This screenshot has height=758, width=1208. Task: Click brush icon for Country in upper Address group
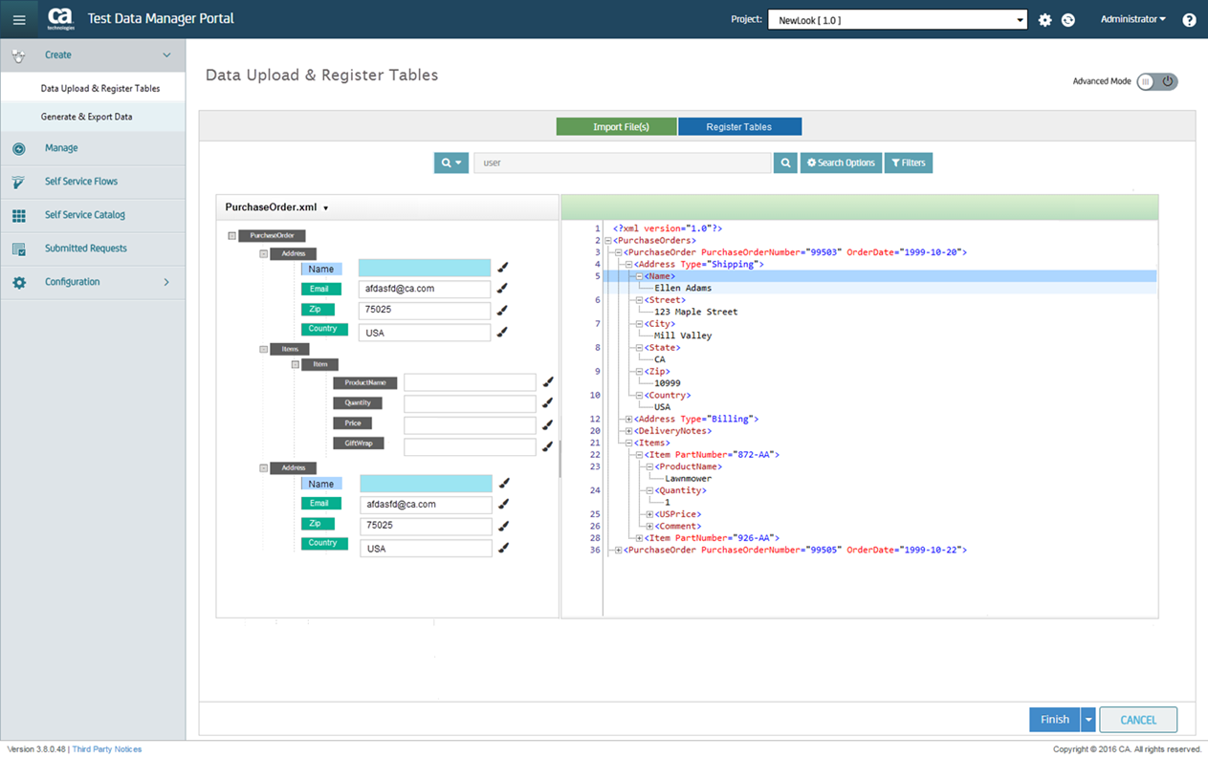(x=503, y=332)
